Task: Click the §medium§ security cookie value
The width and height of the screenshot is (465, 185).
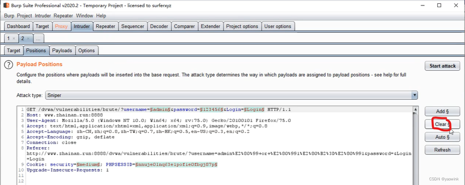Action: (89, 164)
